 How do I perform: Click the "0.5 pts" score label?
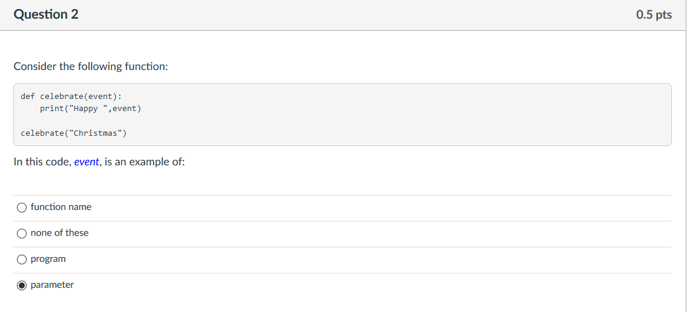click(654, 14)
